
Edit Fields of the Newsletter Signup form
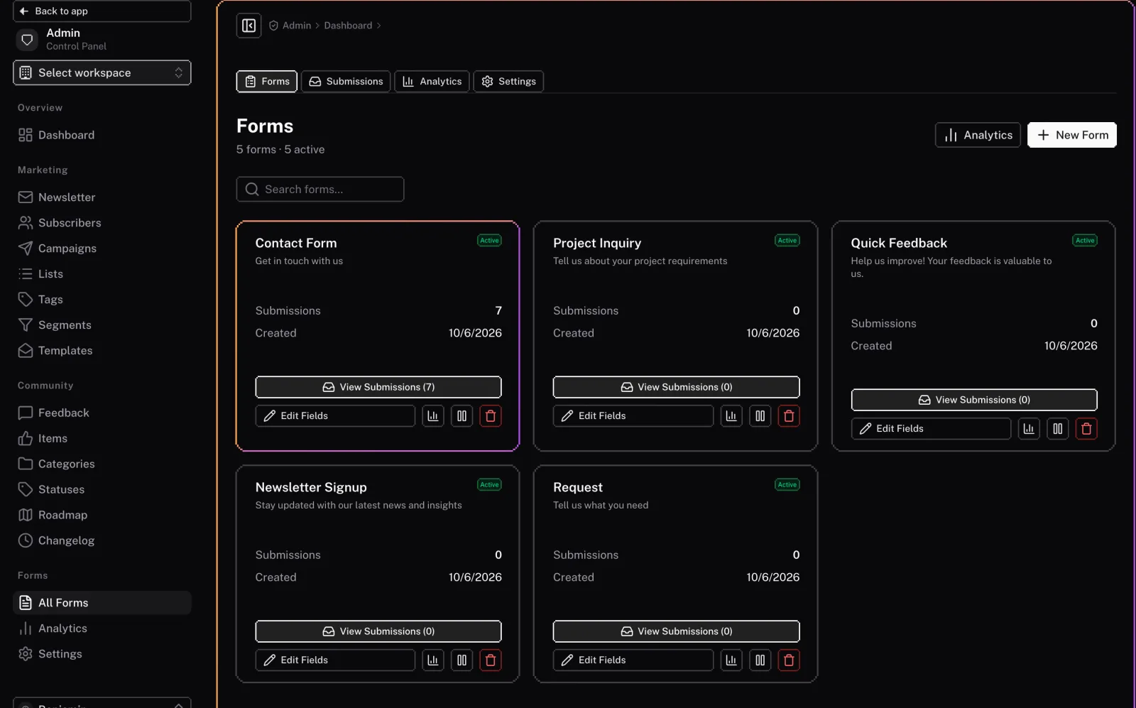[335, 660]
